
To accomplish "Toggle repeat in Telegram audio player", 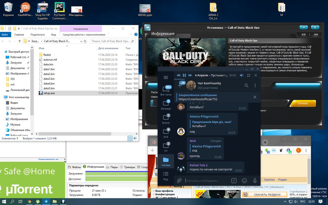I will point(249,75).
